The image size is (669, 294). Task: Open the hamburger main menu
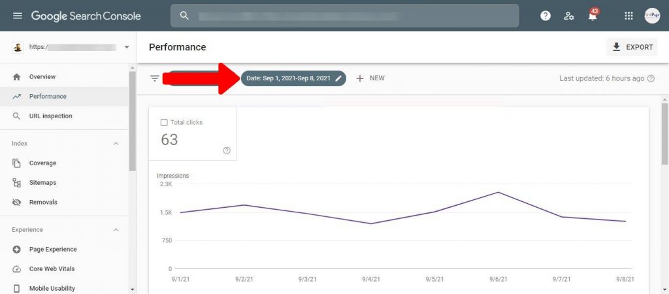point(18,16)
